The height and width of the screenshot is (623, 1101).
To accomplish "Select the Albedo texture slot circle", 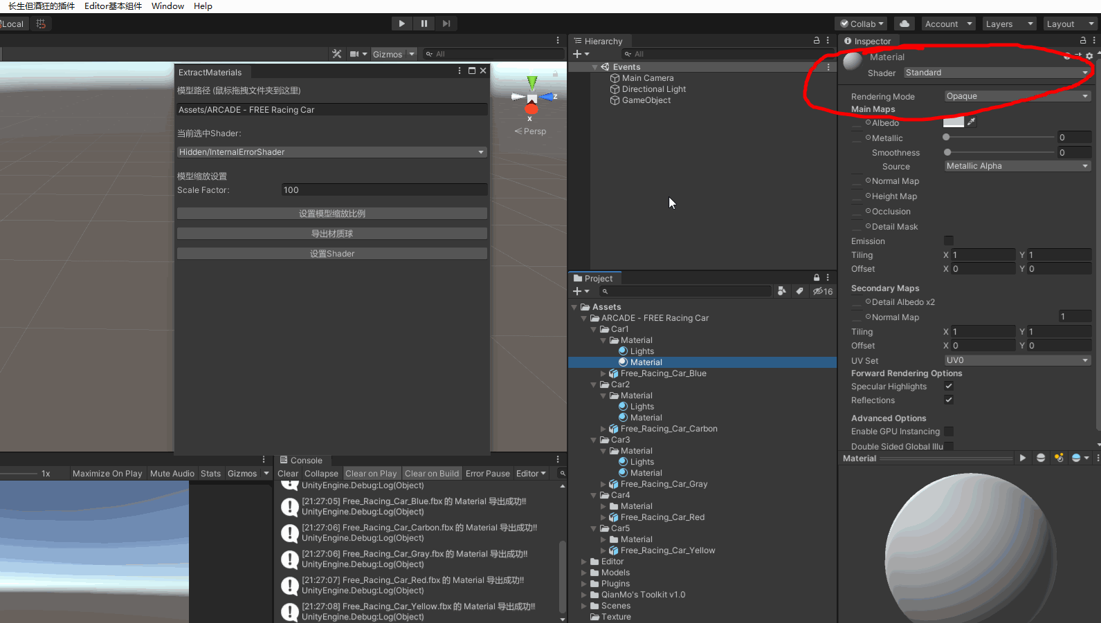I will pos(868,122).
